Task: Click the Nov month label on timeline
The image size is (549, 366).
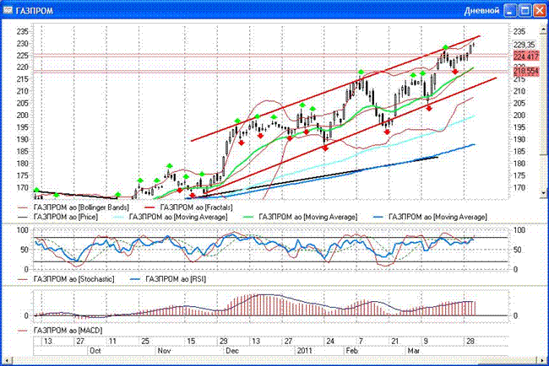Action: click(164, 351)
